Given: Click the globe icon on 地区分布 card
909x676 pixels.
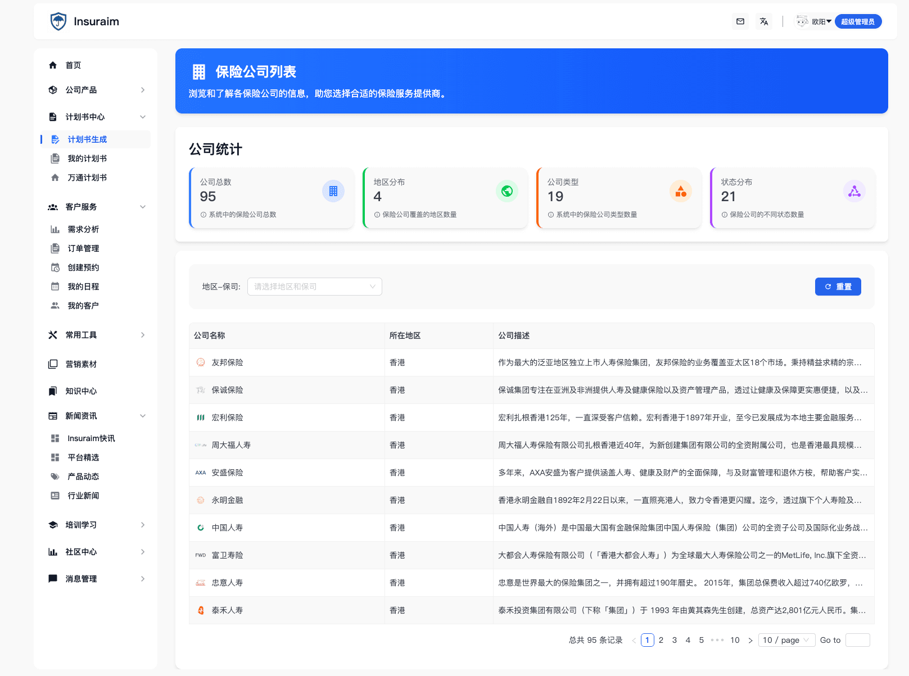Looking at the screenshot, I should point(507,191).
